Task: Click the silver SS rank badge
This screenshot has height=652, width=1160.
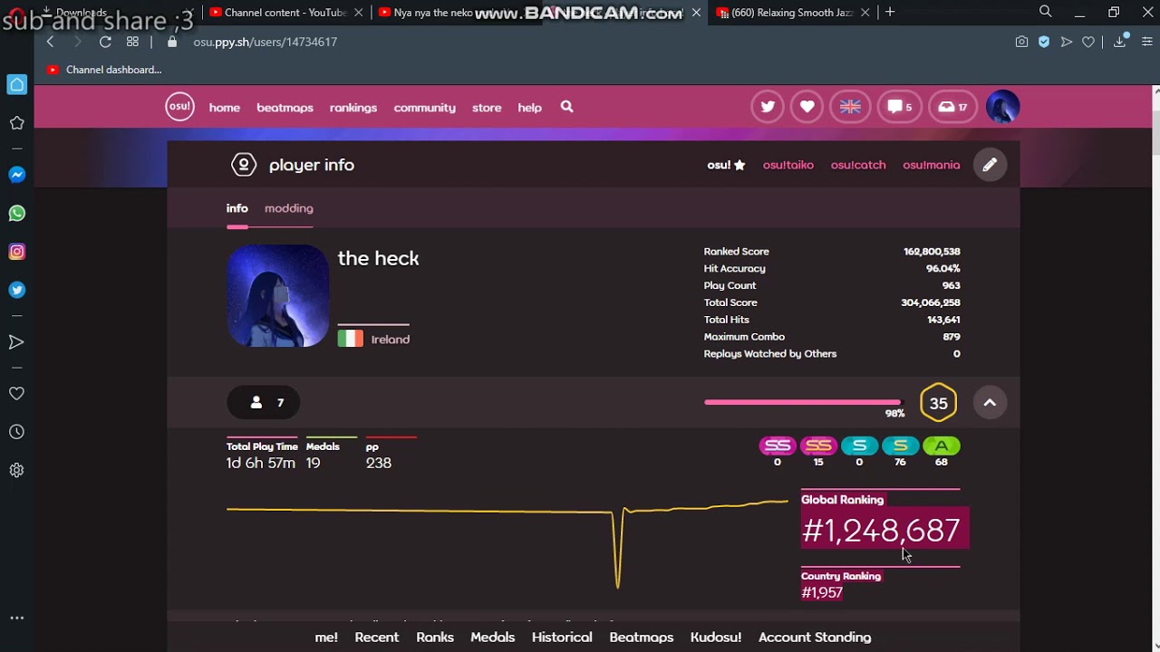Action: point(777,446)
